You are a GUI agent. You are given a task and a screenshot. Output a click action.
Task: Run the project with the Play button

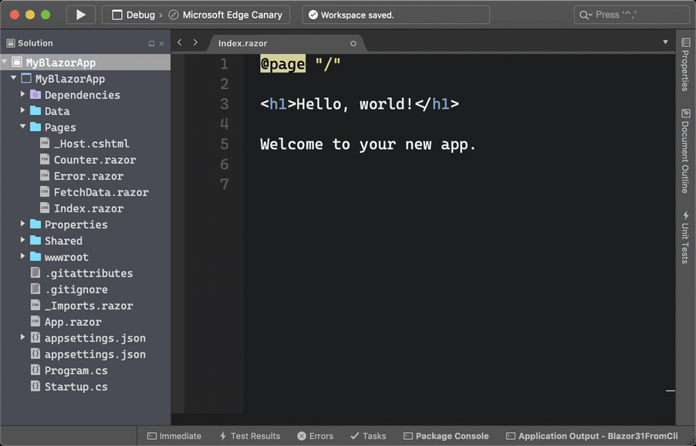click(81, 15)
